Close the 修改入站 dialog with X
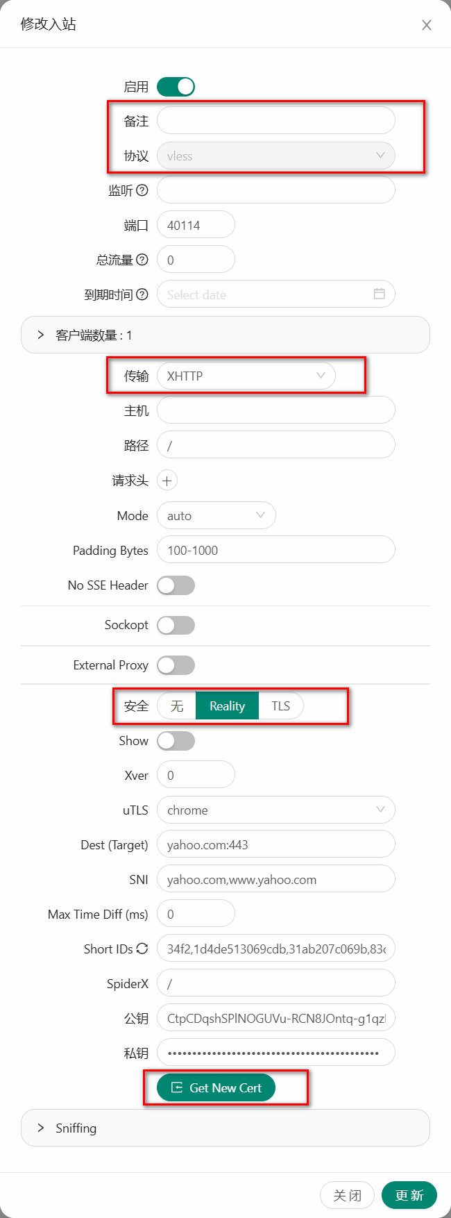The width and height of the screenshot is (451, 1218). pos(427,25)
